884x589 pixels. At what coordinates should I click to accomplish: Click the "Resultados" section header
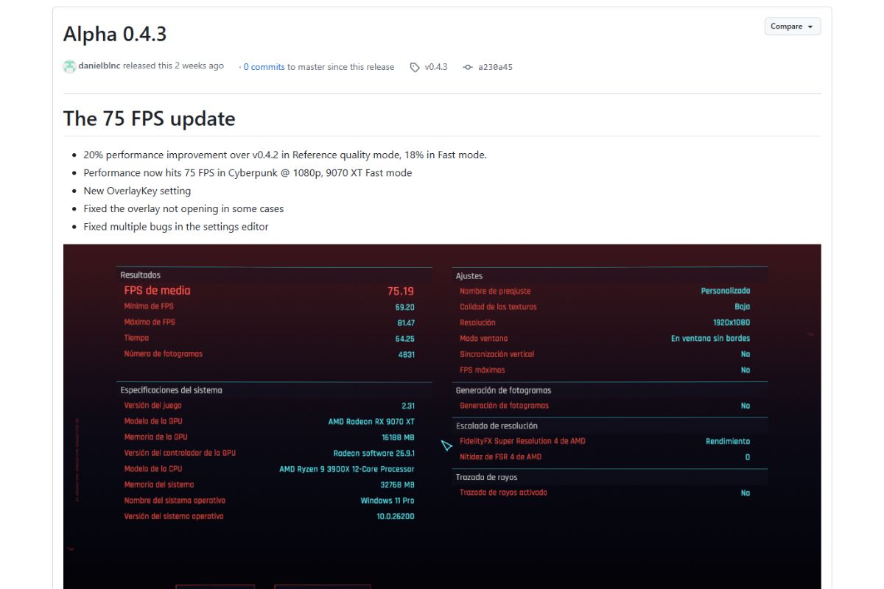tap(140, 275)
